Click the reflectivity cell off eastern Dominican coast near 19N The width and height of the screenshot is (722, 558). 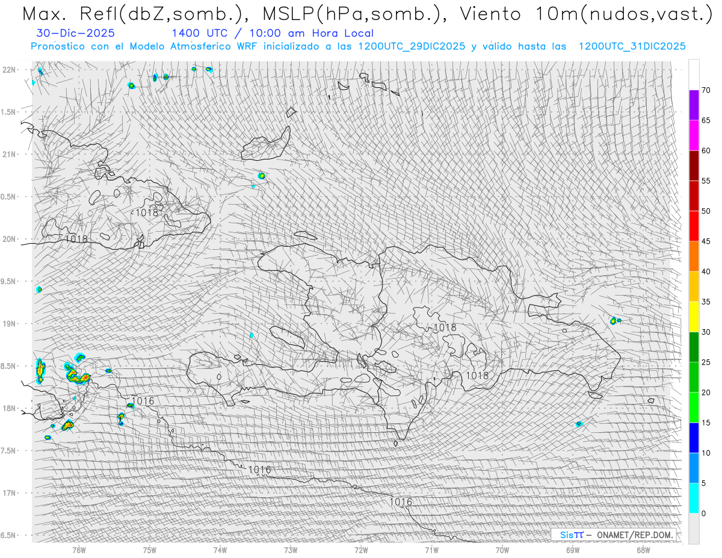(614, 321)
